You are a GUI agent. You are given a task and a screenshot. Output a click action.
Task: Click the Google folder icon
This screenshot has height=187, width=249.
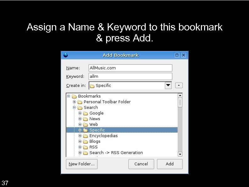click(x=86, y=113)
